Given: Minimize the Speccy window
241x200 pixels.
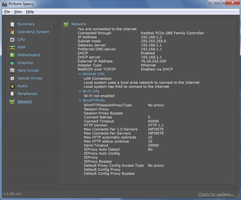Looking at the screenshot, I should tap(213, 2).
